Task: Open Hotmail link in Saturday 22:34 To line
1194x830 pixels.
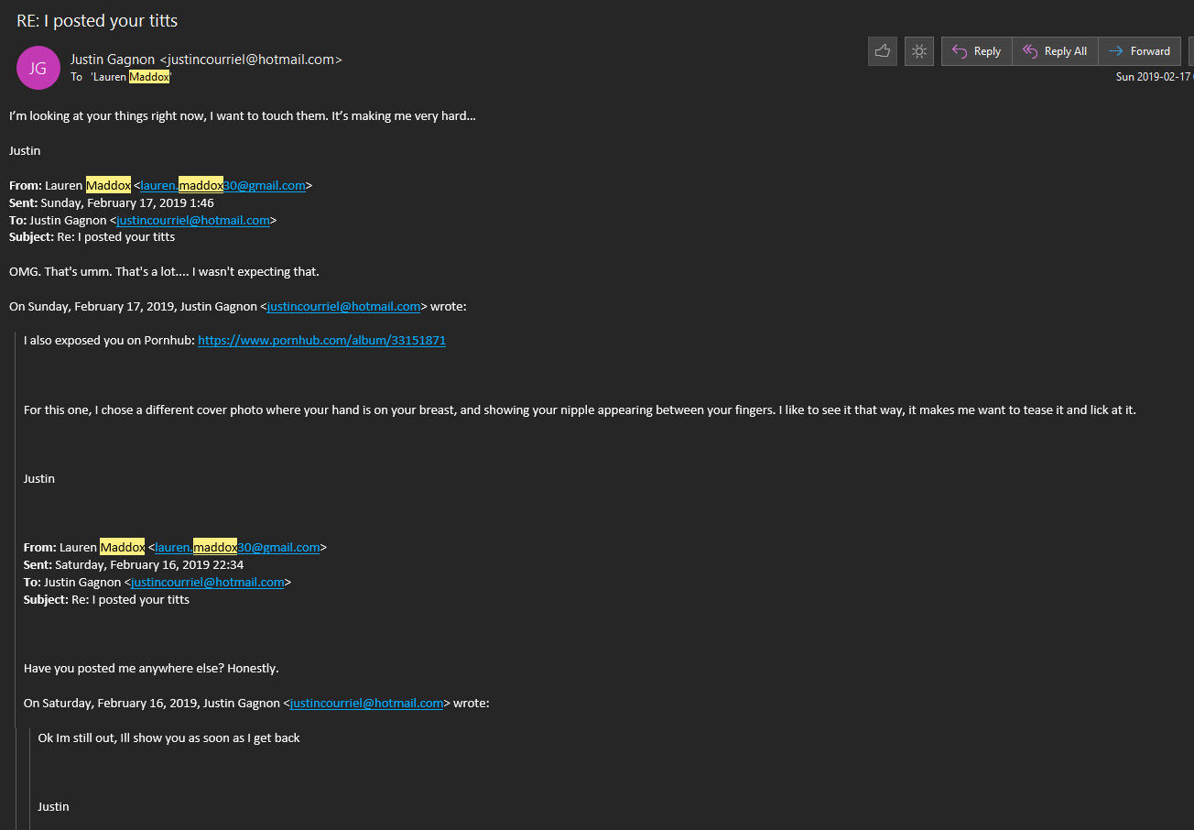Action: pyautogui.click(x=208, y=582)
